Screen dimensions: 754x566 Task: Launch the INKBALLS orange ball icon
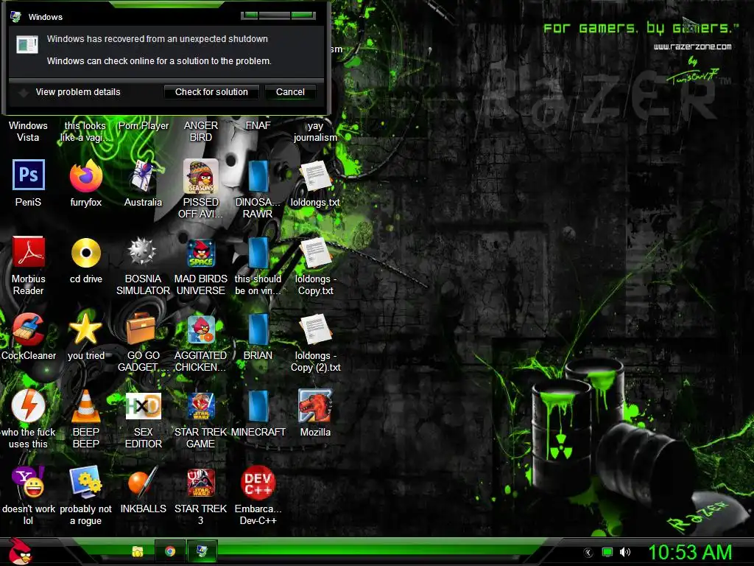[x=143, y=482]
